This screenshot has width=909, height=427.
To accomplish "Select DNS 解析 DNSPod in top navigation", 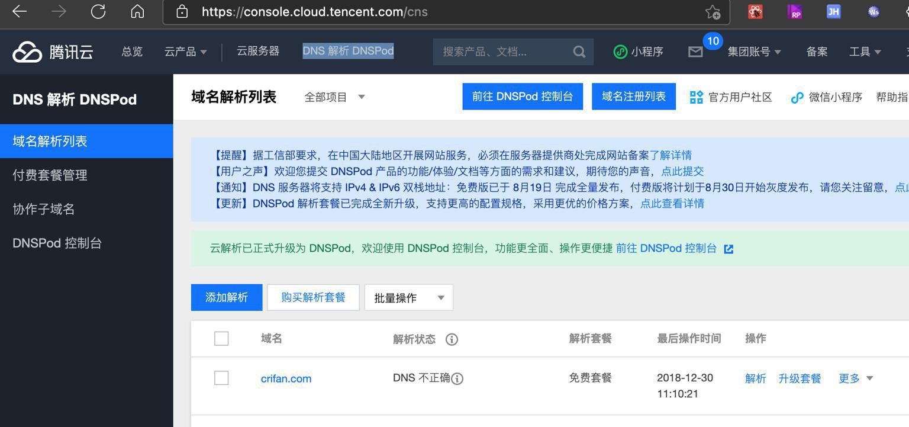I will coord(348,52).
